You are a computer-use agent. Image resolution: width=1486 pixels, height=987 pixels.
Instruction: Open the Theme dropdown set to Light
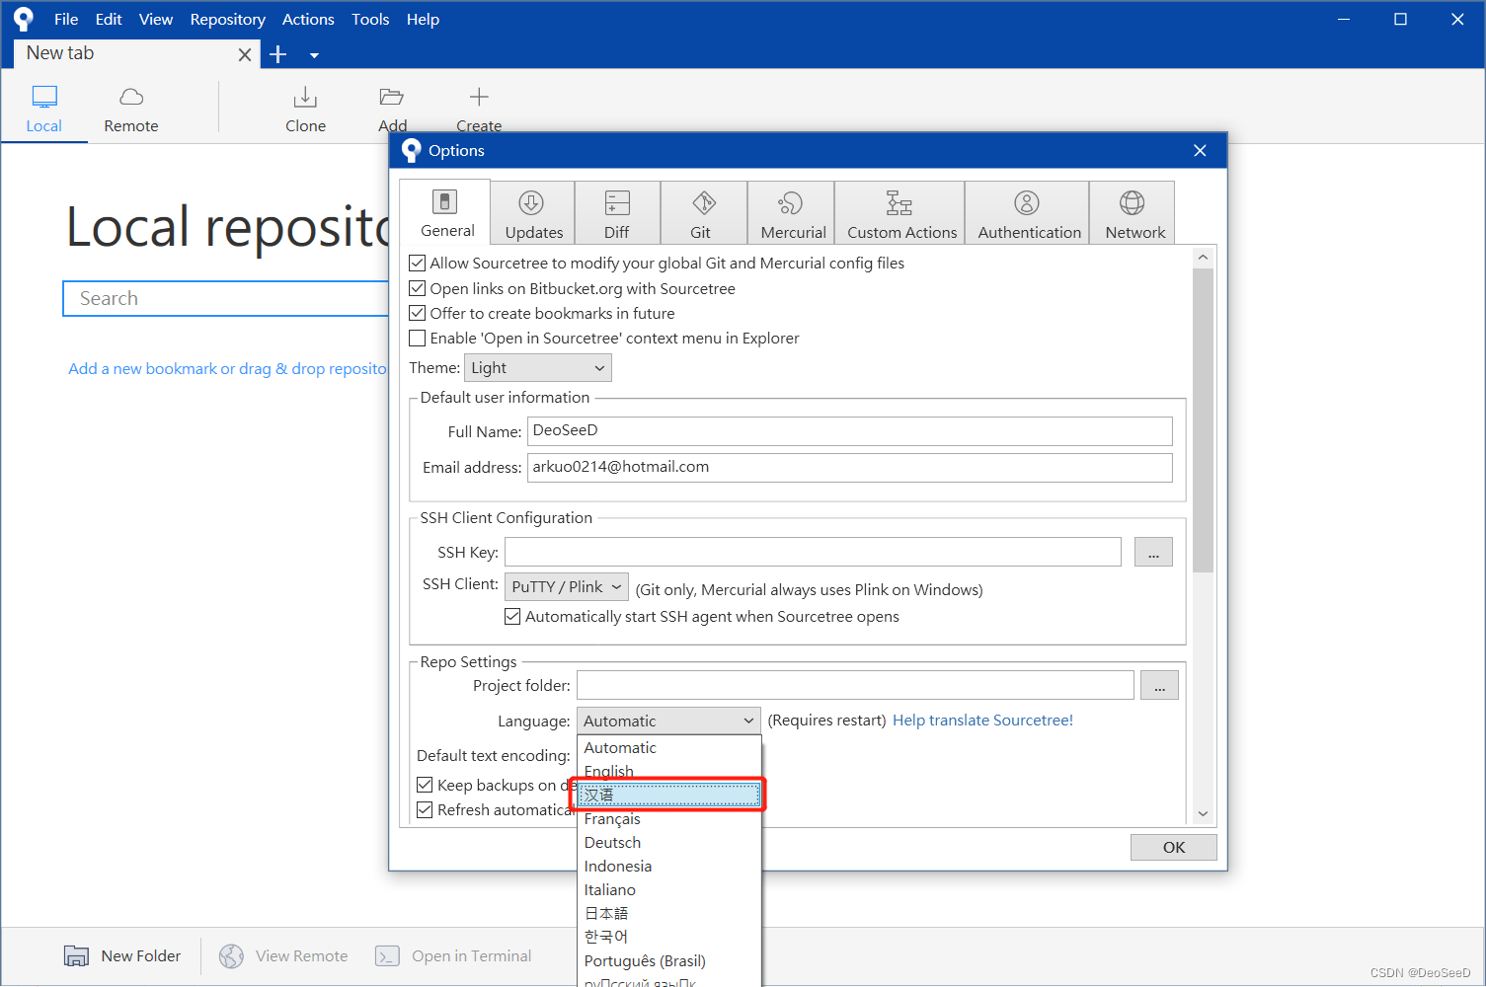[537, 367]
